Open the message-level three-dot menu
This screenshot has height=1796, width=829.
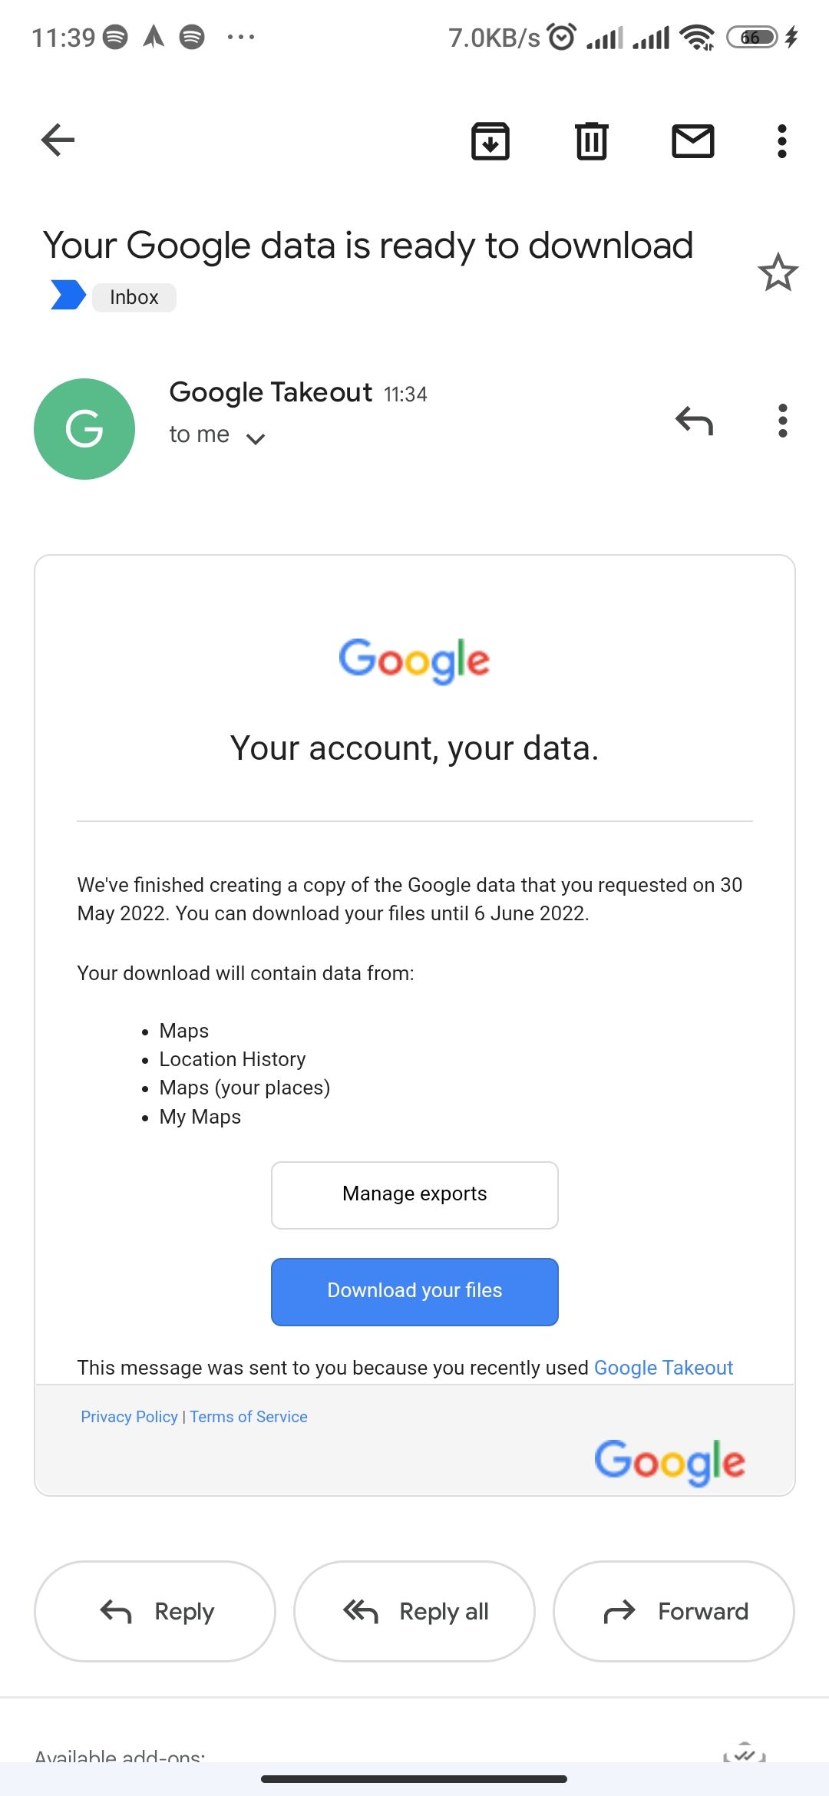click(x=782, y=421)
